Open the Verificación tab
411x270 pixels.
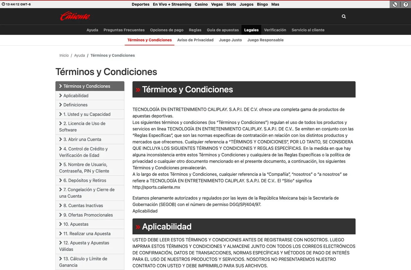275,30
